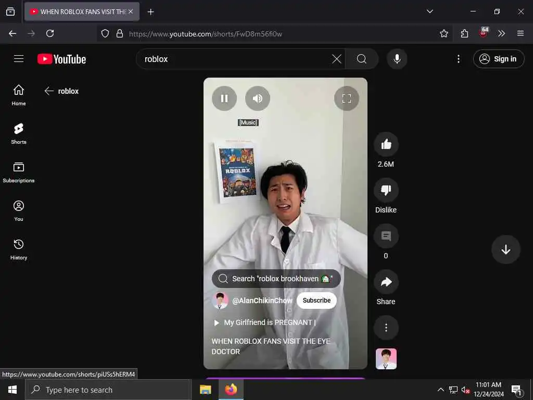533x400 pixels.
Task: Bookmark this page with the star
Action: [x=443, y=33]
